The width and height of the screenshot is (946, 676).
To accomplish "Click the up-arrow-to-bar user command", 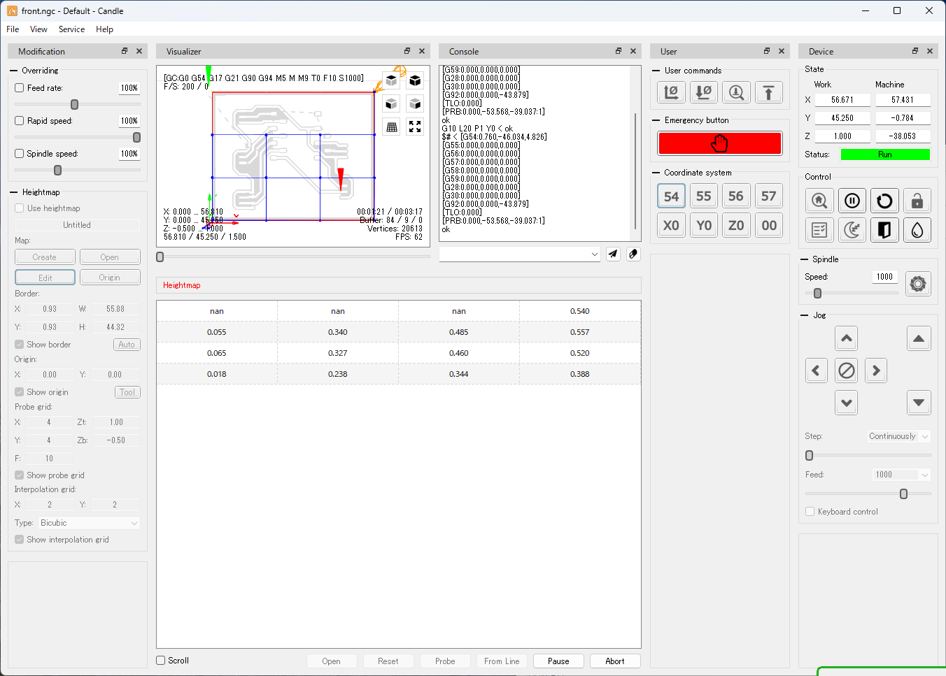I will (x=769, y=92).
